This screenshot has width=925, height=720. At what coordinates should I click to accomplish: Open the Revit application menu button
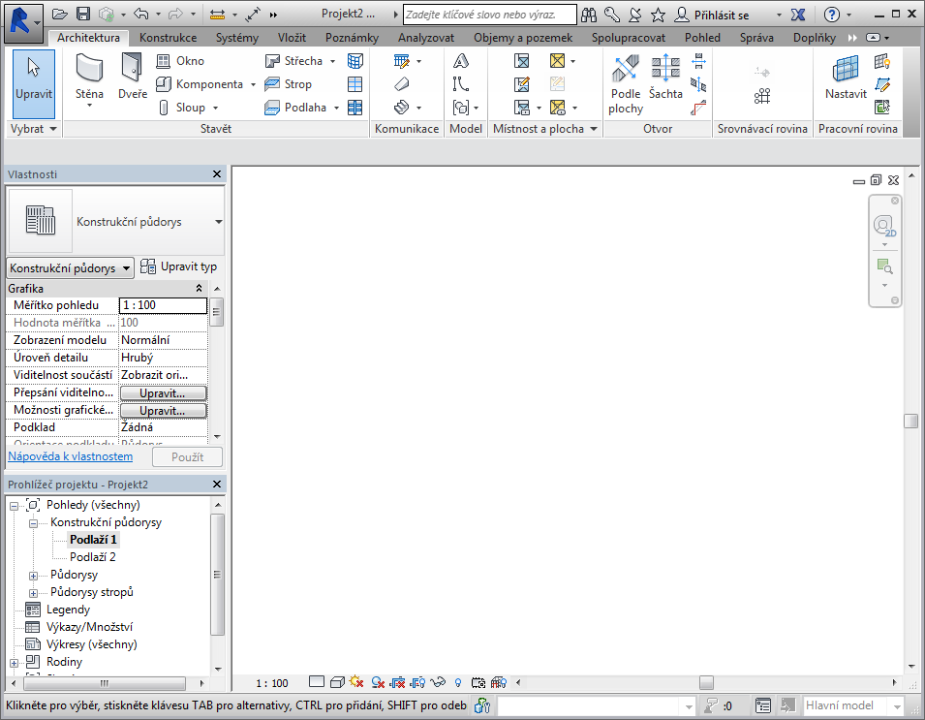22,23
